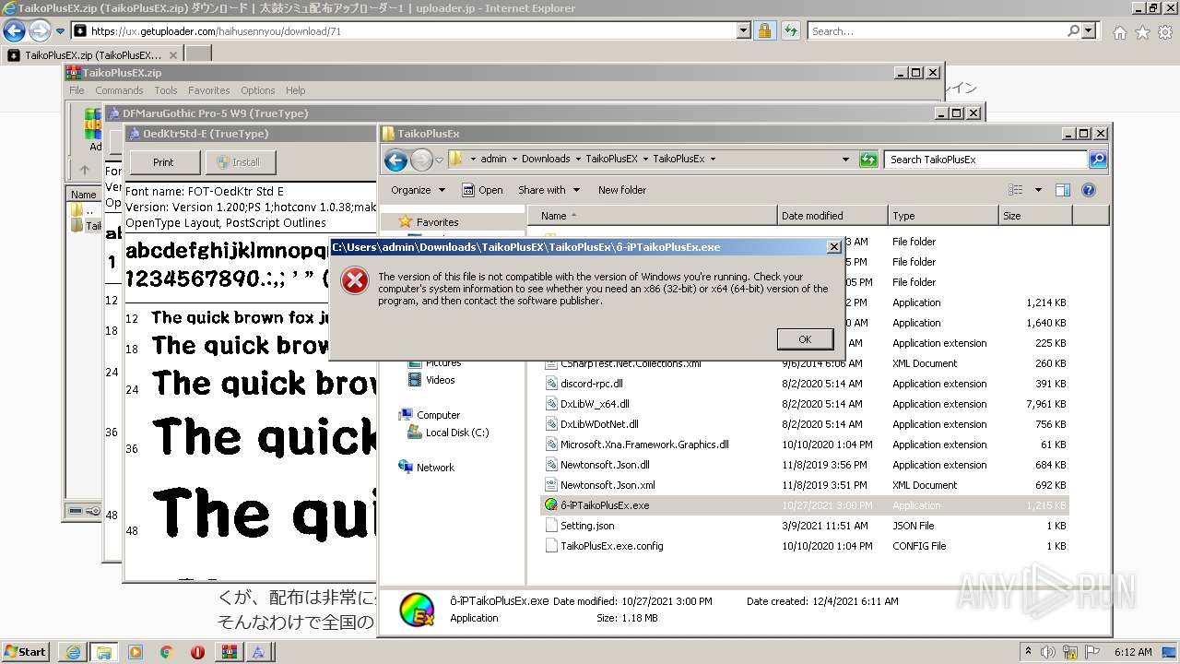Open address bar history dropdown arrow
Image resolution: width=1180 pixels, height=664 pixels.
[x=845, y=160]
